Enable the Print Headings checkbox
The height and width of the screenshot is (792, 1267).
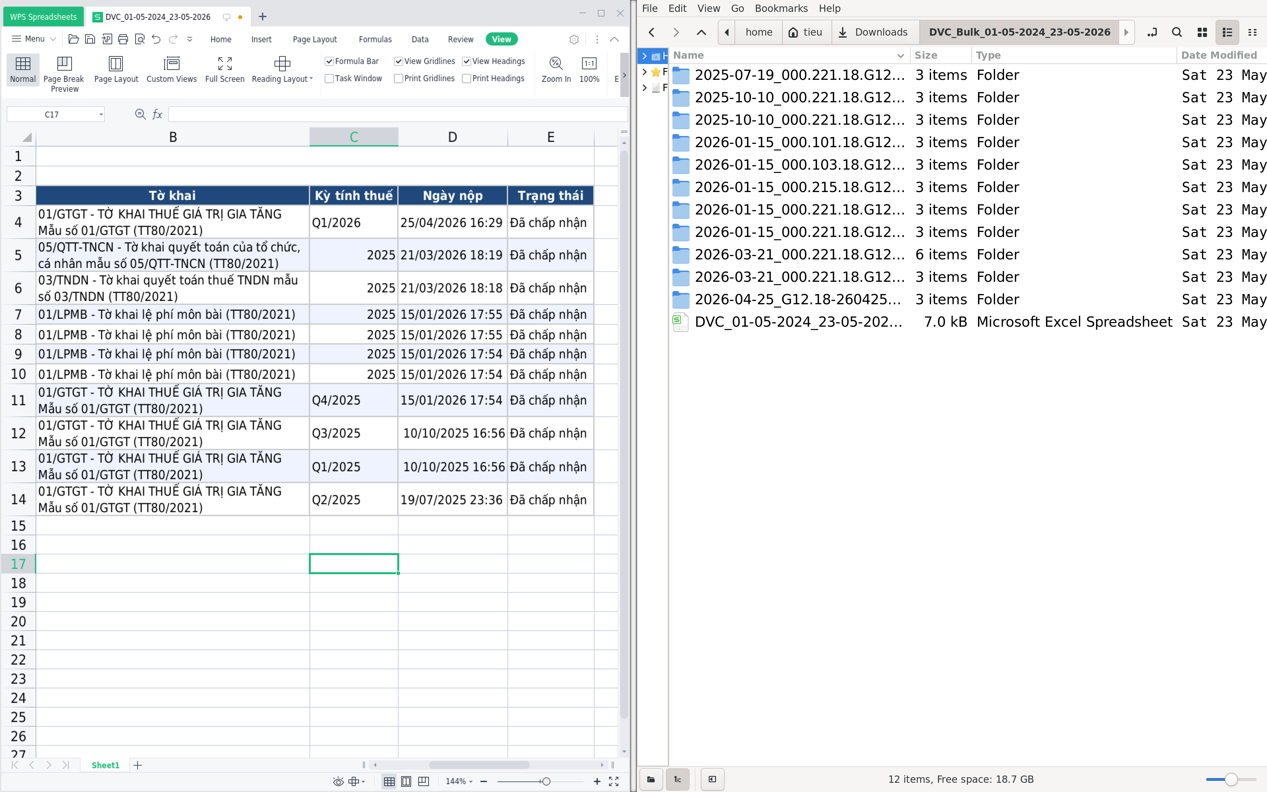click(x=467, y=79)
